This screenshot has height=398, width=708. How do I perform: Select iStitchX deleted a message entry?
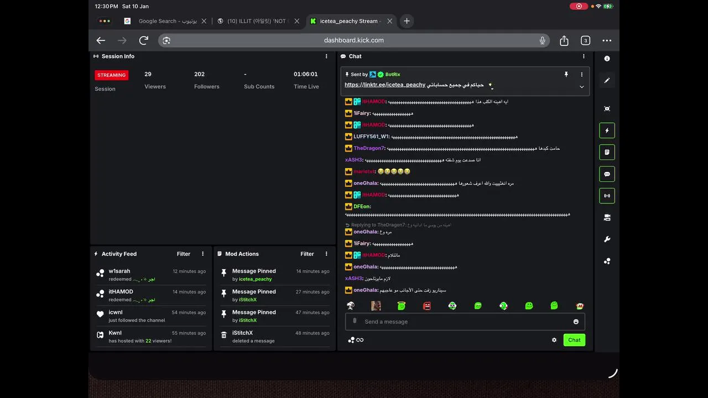click(x=274, y=337)
